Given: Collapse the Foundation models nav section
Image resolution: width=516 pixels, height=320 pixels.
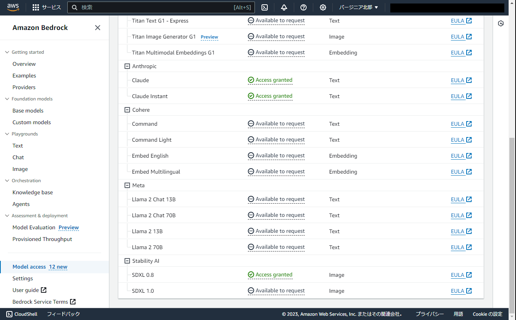Looking at the screenshot, I should 7,99.
